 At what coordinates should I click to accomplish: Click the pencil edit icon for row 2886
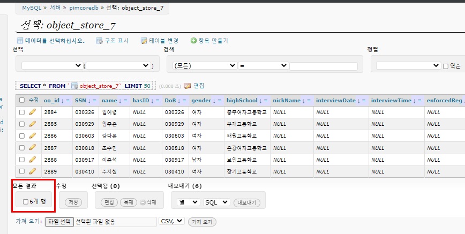[32, 135]
